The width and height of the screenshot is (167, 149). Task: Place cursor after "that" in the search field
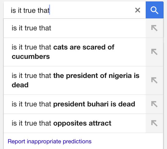click(x=50, y=10)
